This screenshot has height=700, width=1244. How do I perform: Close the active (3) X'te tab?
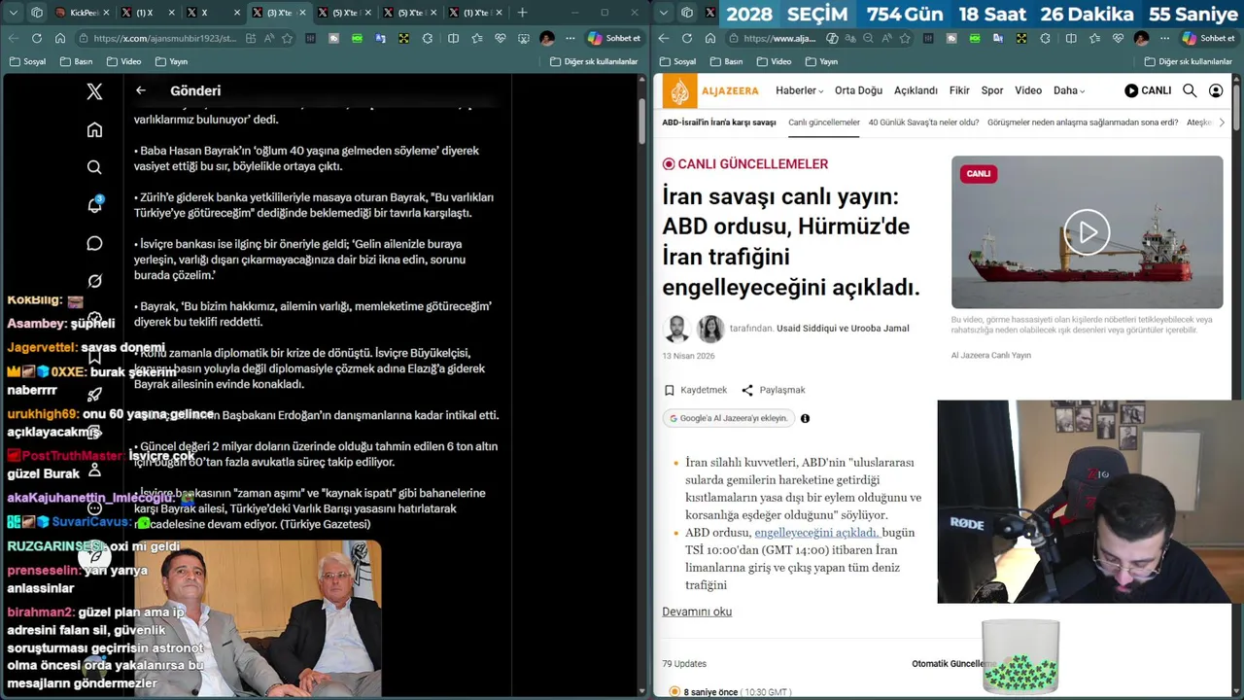coord(302,13)
